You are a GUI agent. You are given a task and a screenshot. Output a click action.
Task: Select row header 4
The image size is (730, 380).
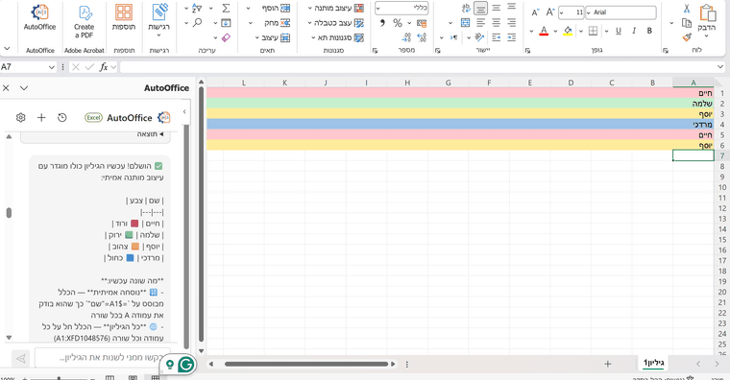tap(721, 124)
